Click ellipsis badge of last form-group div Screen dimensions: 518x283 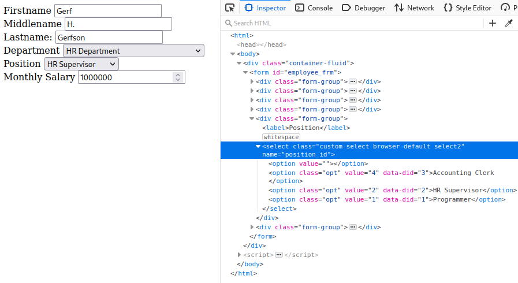click(353, 227)
